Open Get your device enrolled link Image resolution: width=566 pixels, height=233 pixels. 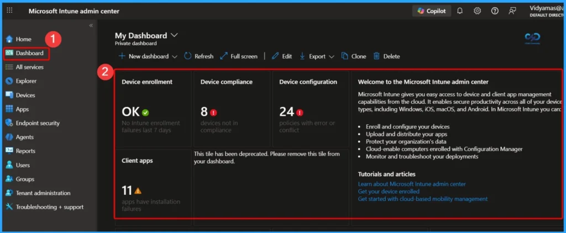tap(389, 192)
